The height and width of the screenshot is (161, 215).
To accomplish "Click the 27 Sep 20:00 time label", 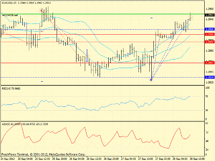I will coord(163,159).
